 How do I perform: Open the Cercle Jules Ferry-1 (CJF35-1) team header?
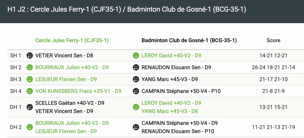pyautogui.click(x=72, y=40)
